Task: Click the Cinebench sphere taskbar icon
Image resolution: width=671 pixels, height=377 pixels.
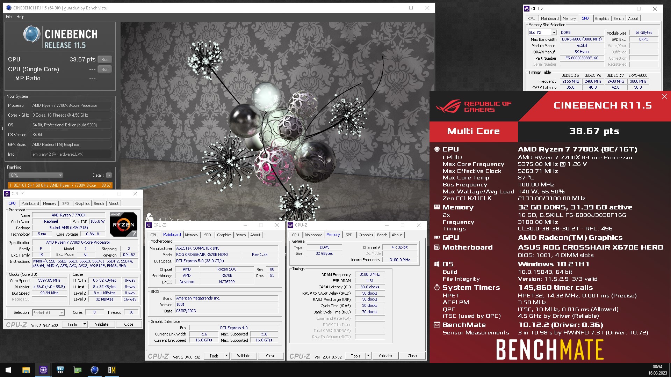Action: (x=94, y=370)
